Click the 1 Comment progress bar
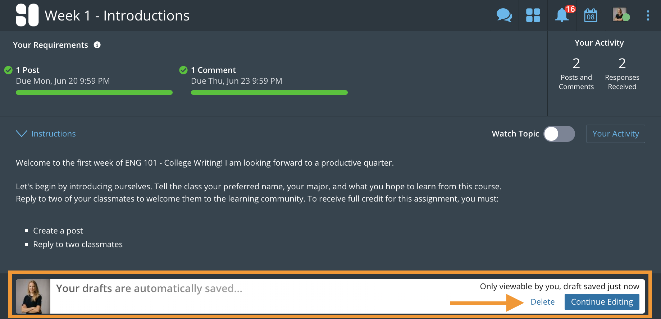The width and height of the screenshot is (661, 319). pyautogui.click(x=269, y=93)
